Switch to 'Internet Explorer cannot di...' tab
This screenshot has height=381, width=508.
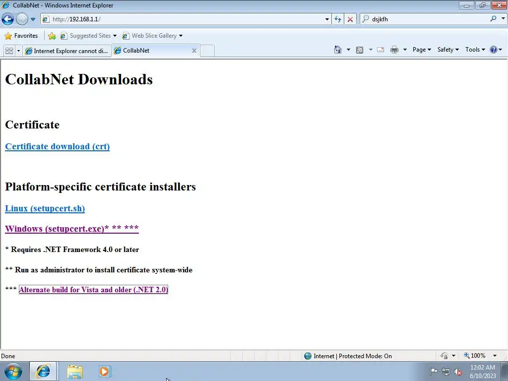click(x=67, y=51)
